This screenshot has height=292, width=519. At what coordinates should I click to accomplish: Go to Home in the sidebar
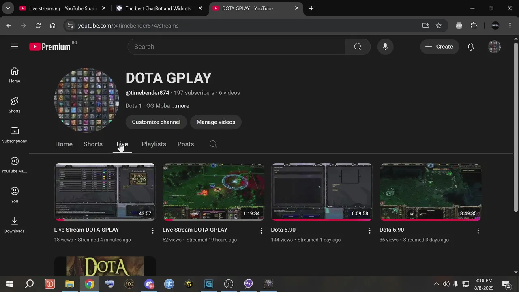pyautogui.click(x=15, y=75)
